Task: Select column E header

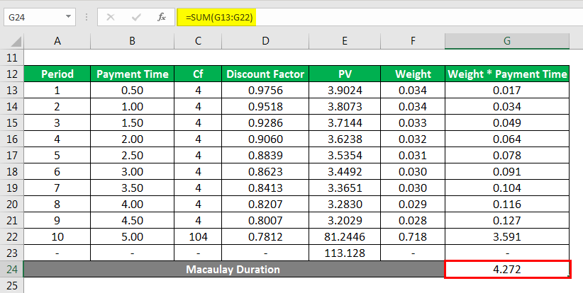Action: click(345, 41)
